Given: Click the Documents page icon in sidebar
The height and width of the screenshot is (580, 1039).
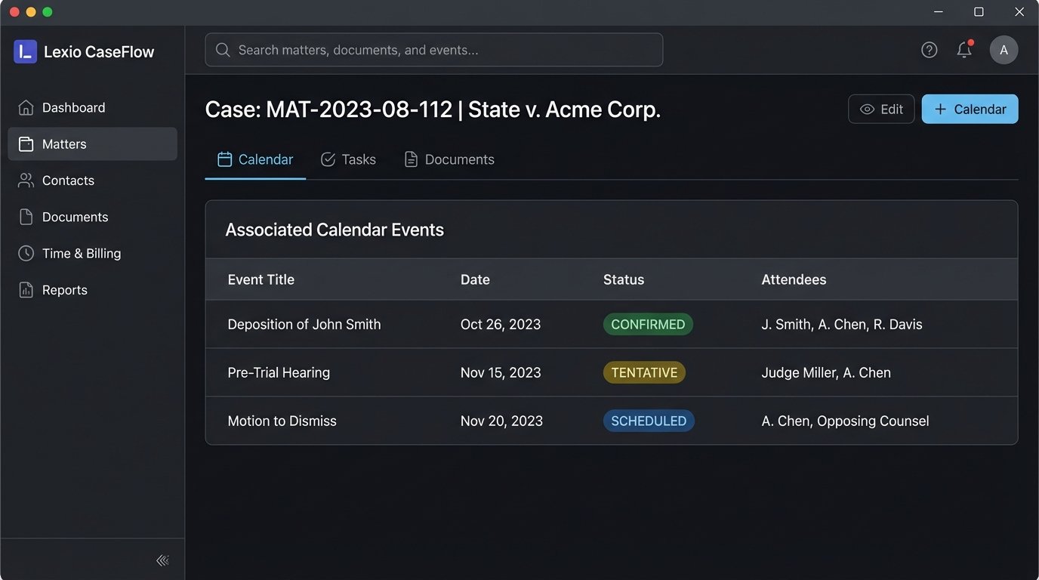Looking at the screenshot, I should tap(25, 216).
